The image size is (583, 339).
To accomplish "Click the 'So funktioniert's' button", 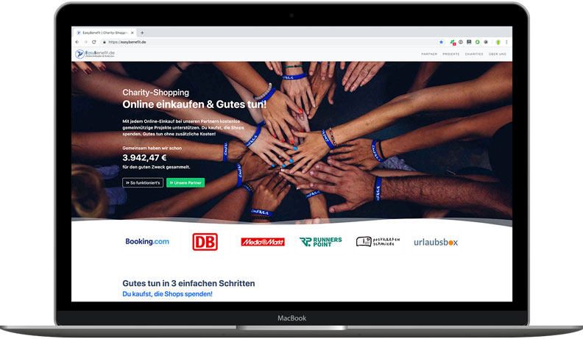I will tap(143, 182).
